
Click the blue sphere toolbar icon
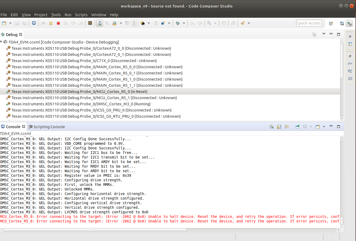tap(163, 23)
